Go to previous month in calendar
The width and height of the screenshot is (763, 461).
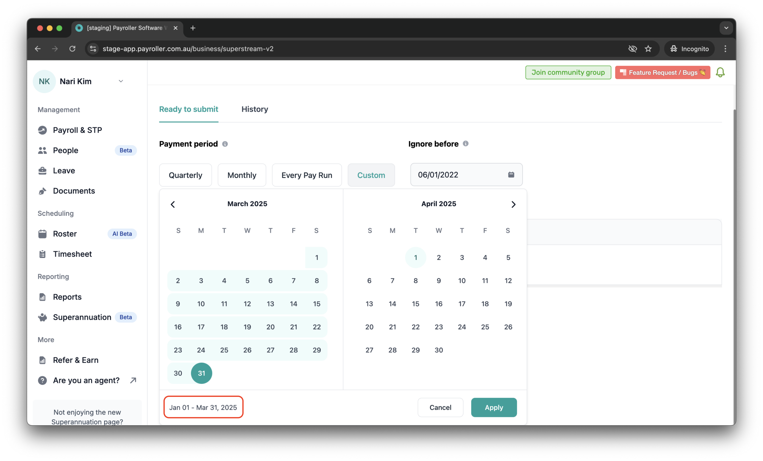coord(173,204)
